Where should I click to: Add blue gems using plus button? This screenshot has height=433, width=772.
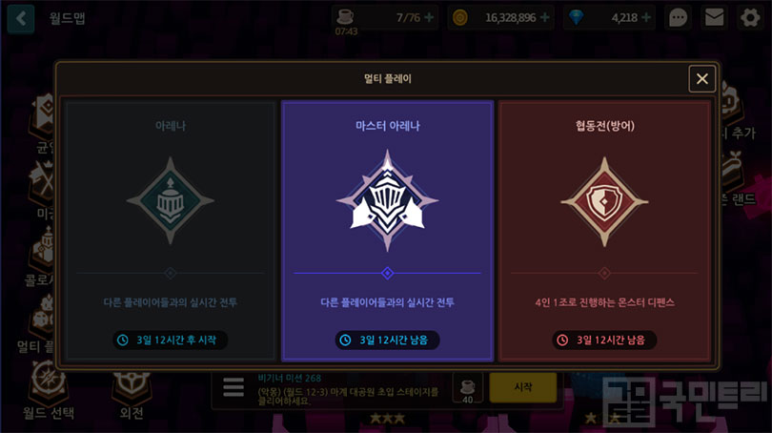(x=646, y=18)
